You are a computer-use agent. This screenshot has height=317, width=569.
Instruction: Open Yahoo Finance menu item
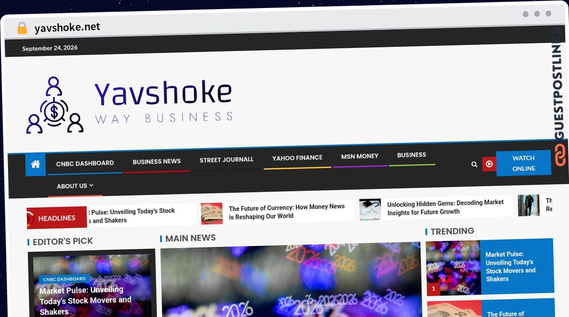point(297,158)
